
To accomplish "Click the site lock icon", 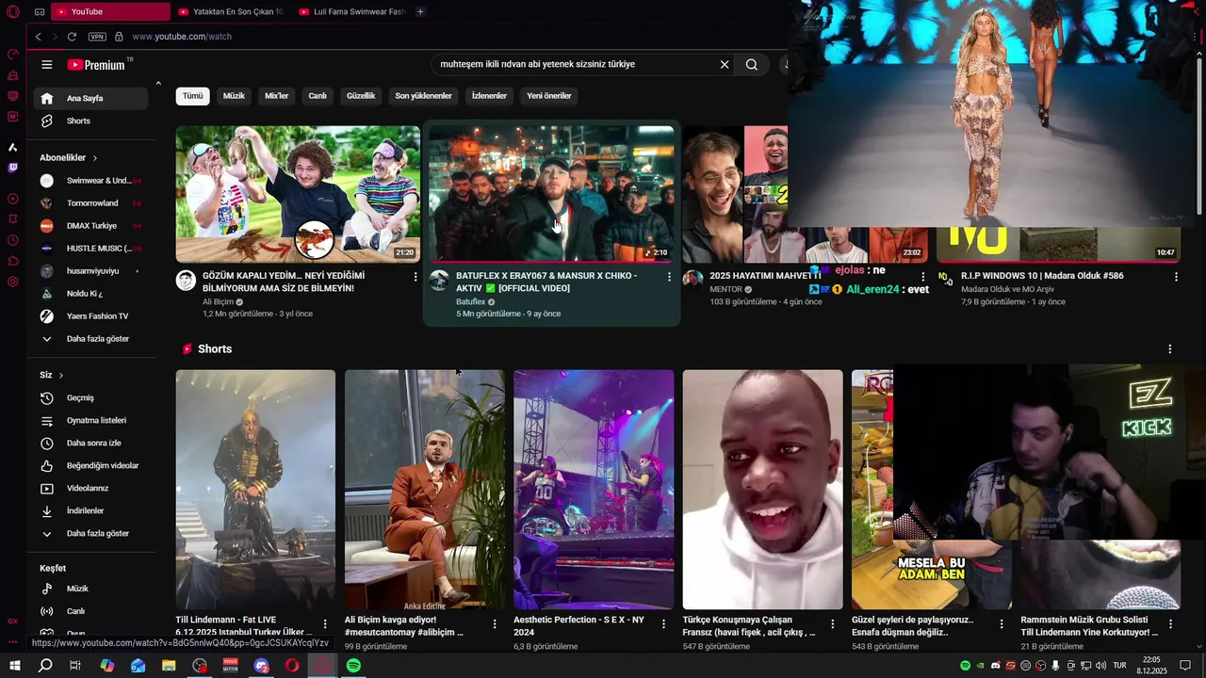I will click(x=119, y=36).
